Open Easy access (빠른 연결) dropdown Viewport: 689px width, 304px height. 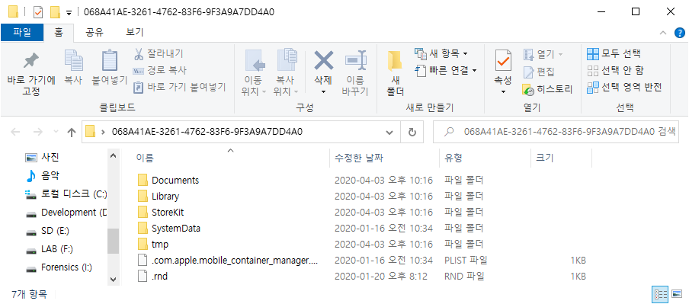pyautogui.click(x=447, y=70)
